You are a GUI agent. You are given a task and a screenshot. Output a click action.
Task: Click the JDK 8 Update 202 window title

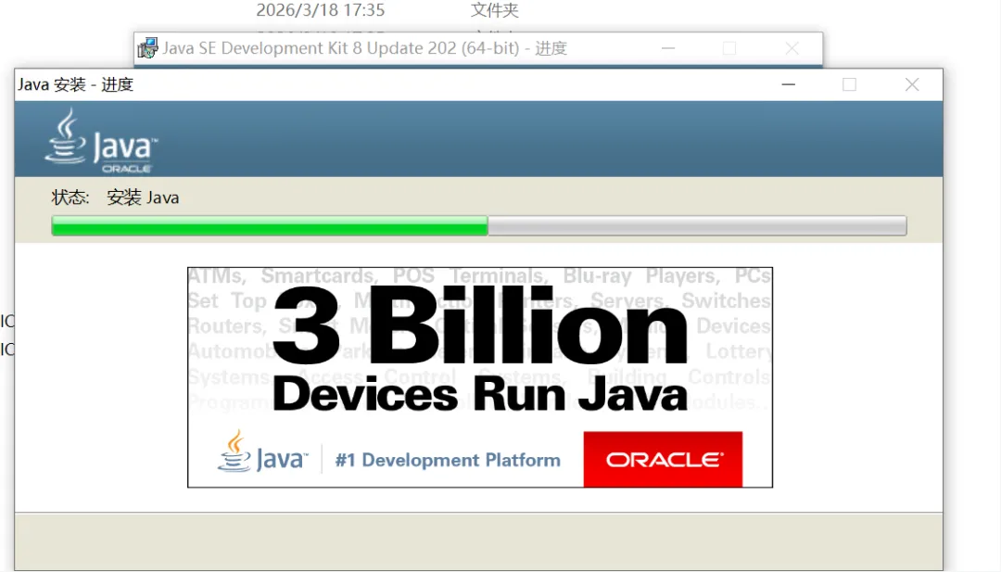[x=364, y=48]
